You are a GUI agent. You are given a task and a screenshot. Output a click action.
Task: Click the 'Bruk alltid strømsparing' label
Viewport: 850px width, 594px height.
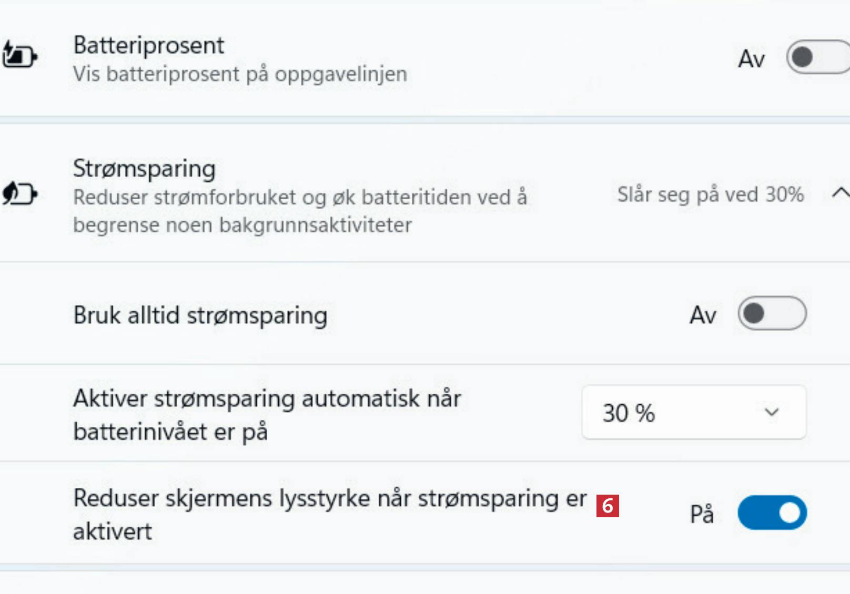tap(200, 315)
